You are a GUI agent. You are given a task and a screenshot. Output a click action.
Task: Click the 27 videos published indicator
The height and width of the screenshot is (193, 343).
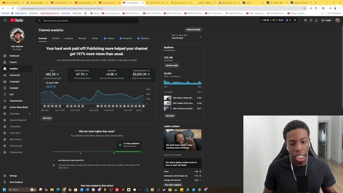point(129,145)
